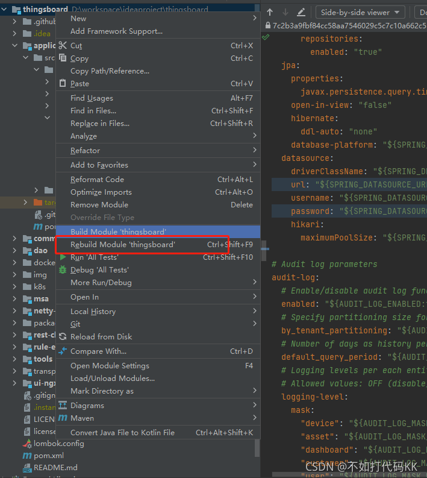
Task: Select Add Framework Support...
Action: [x=158, y=31]
